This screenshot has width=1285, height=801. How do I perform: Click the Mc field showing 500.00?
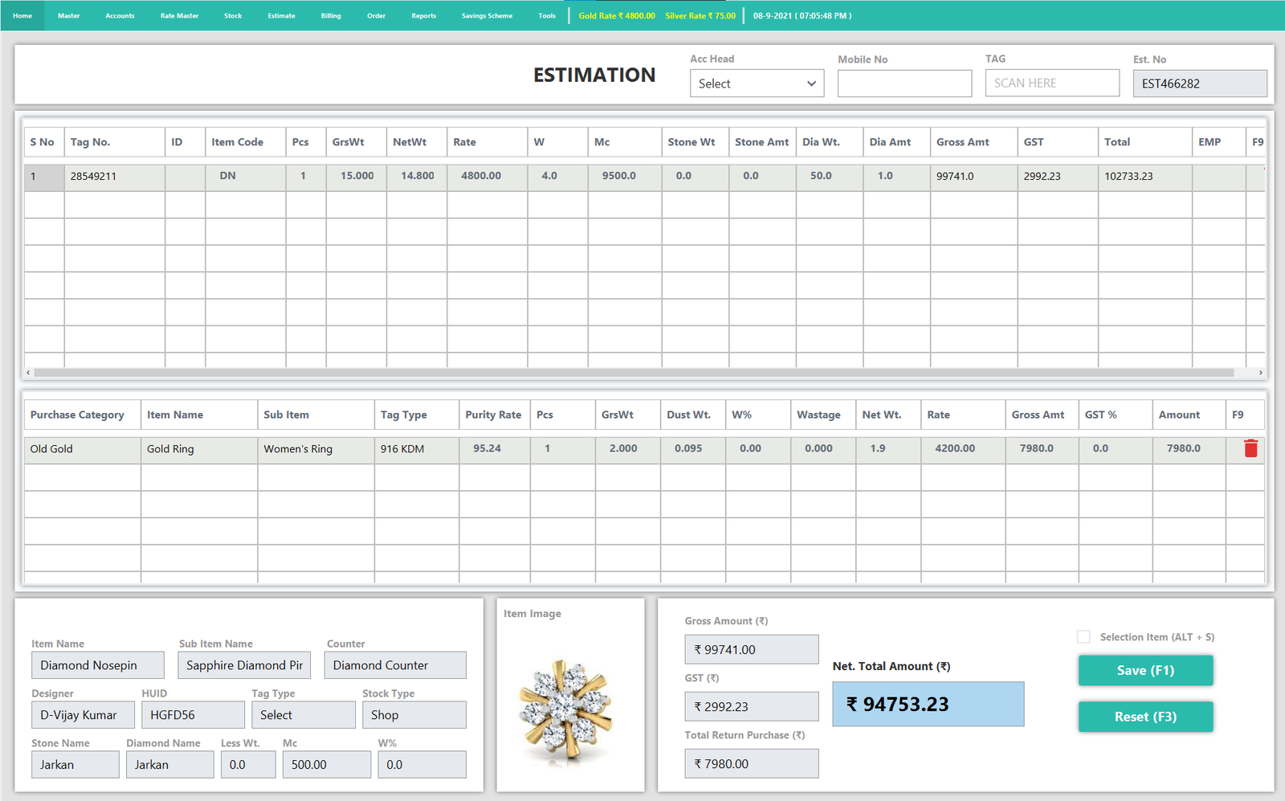tap(327, 765)
